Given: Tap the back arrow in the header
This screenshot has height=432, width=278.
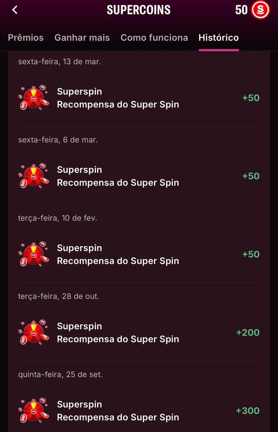Looking at the screenshot, I should pos(15,10).
